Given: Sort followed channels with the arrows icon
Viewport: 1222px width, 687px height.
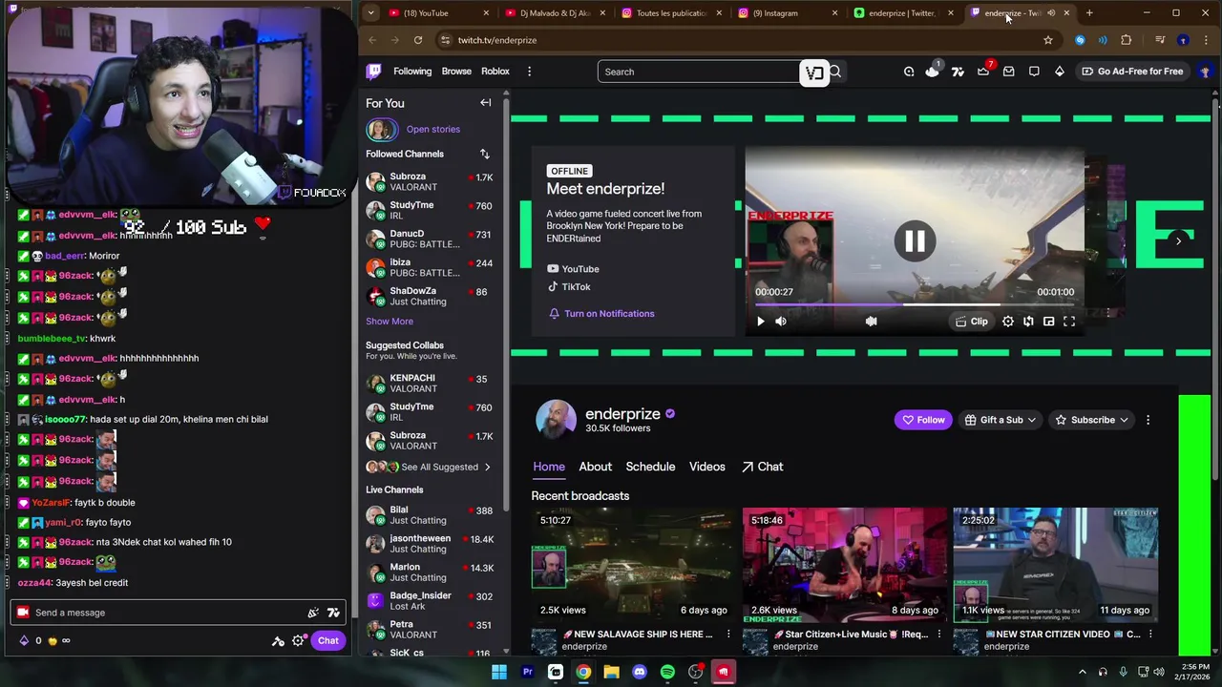Looking at the screenshot, I should point(484,154).
